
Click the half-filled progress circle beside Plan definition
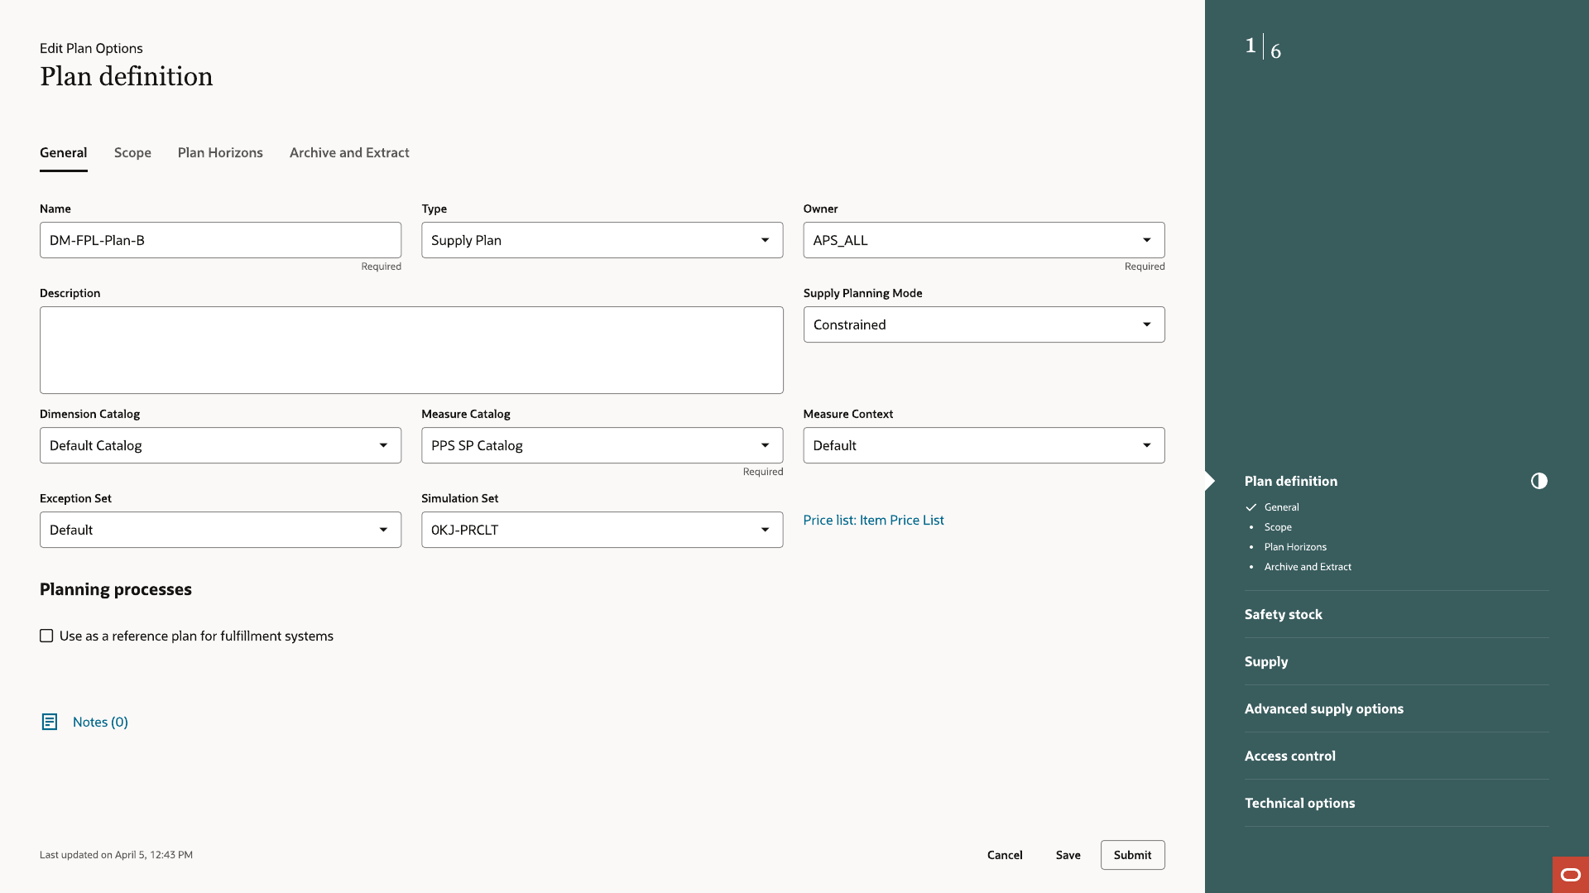pyautogui.click(x=1539, y=481)
